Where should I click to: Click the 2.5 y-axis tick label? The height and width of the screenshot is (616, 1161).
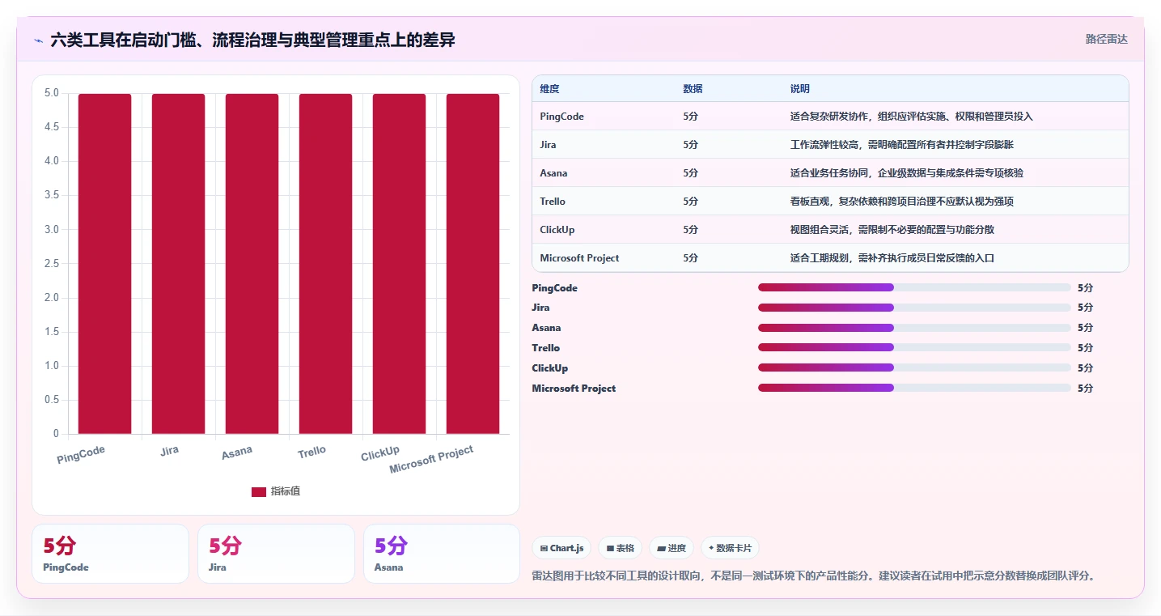51,264
